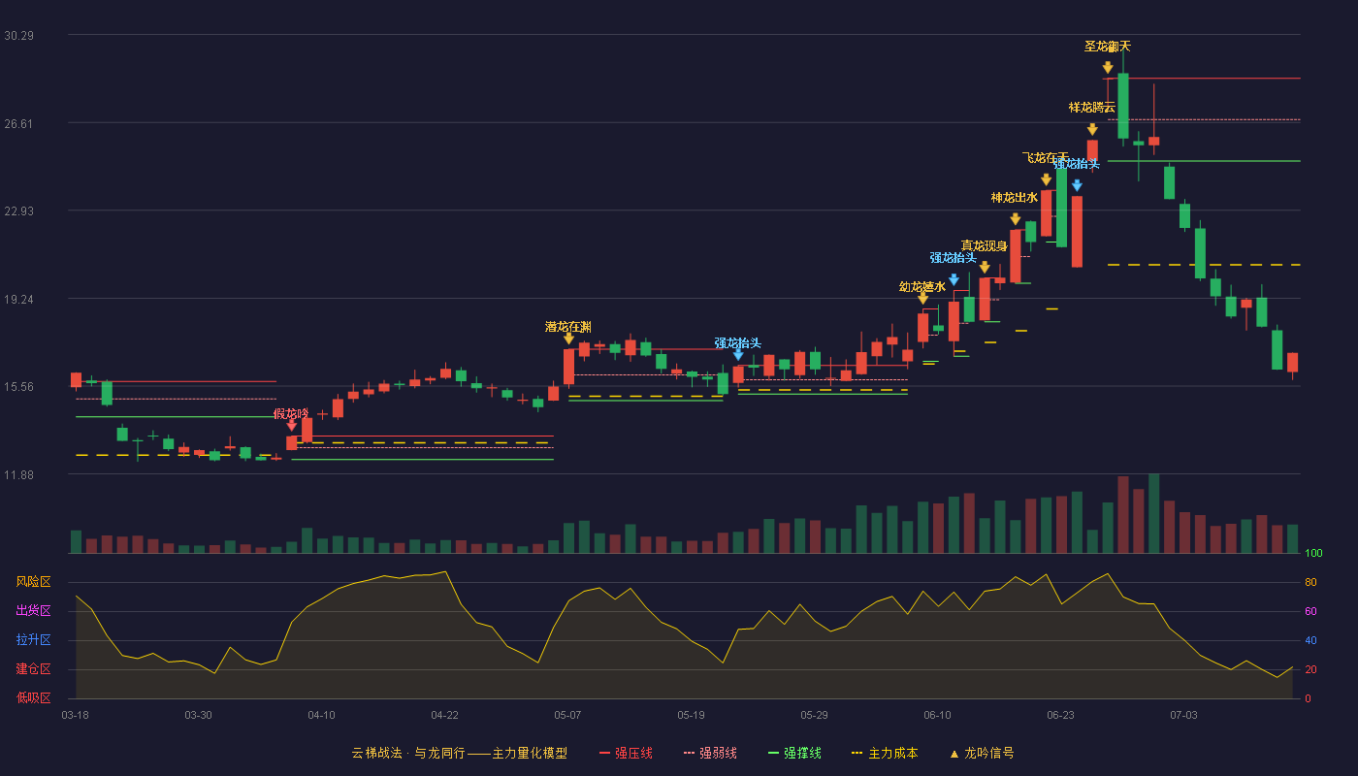
Task: Click the tall green candle below 圣龙御天
Action: pyautogui.click(x=1123, y=106)
